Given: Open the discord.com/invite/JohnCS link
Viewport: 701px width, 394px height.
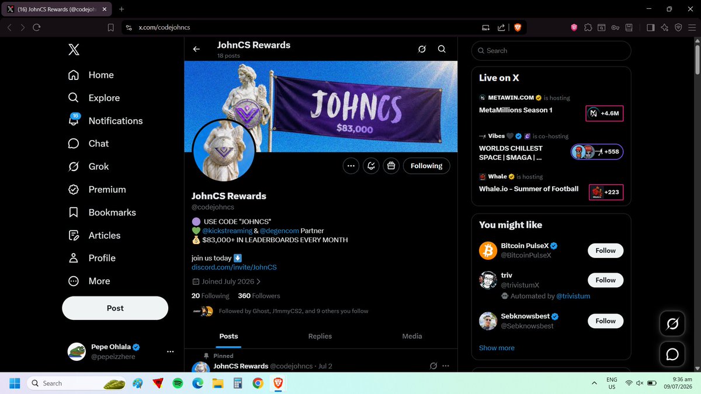Looking at the screenshot, I should 234,267.
